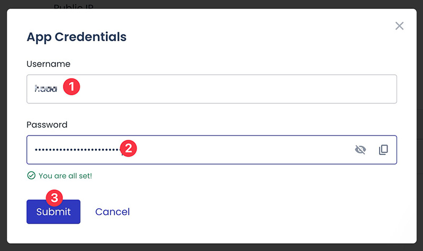The width and height of the screenshot is (423, 251).
Task: Copy the password using the clipboard icon
Action: tap(383, 150)
